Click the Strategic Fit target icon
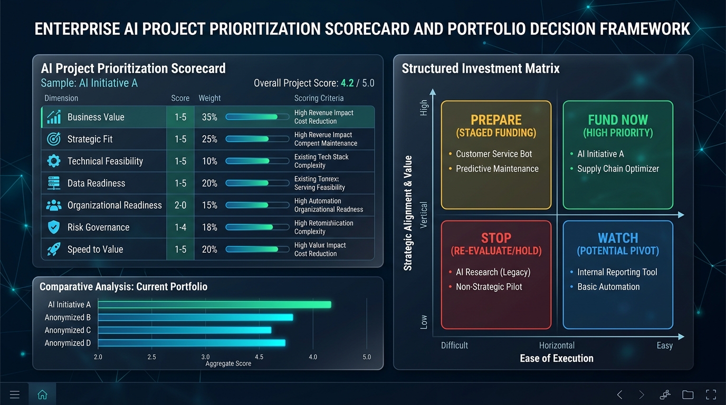 click(x=54, y=139)
